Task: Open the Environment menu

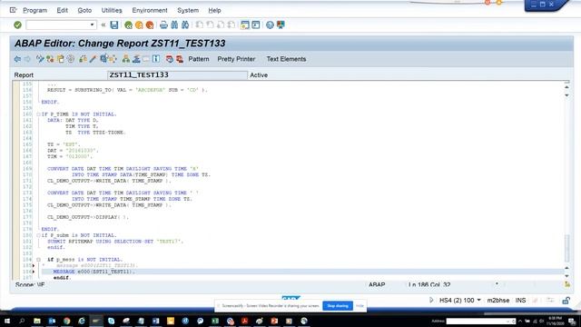Action: coord(150,10)
